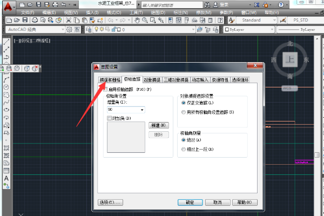The width and height of the screenshot is (324, 216).
Task: Select the Polyline tool
Action: [6, 57]
